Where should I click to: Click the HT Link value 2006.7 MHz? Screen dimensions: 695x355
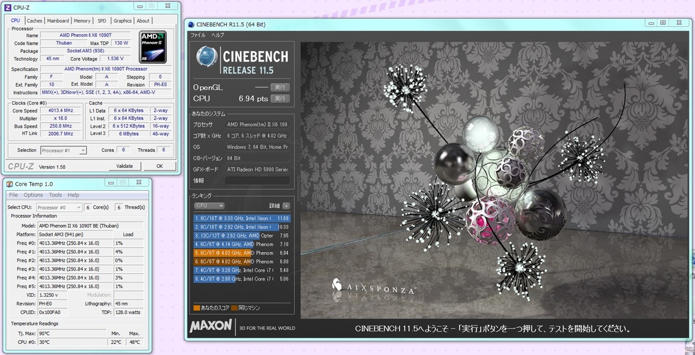[x=60, y=134]
